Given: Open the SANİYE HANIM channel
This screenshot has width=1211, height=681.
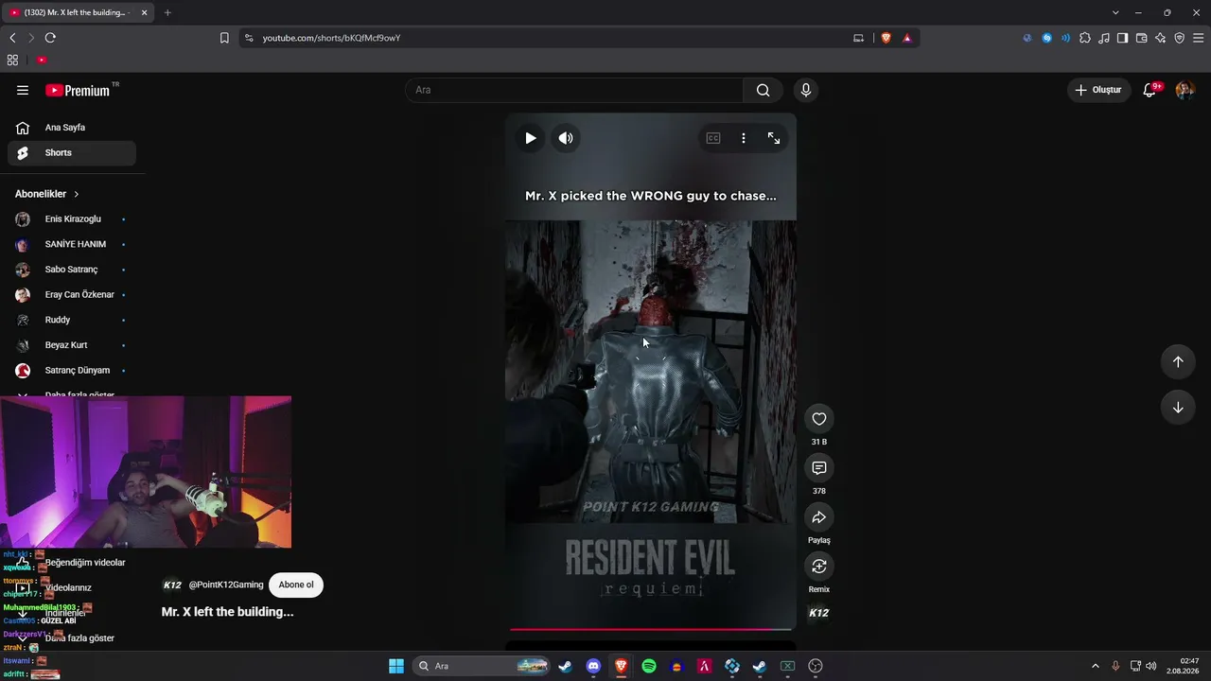Looking at the screenshot, I should 72,244.
